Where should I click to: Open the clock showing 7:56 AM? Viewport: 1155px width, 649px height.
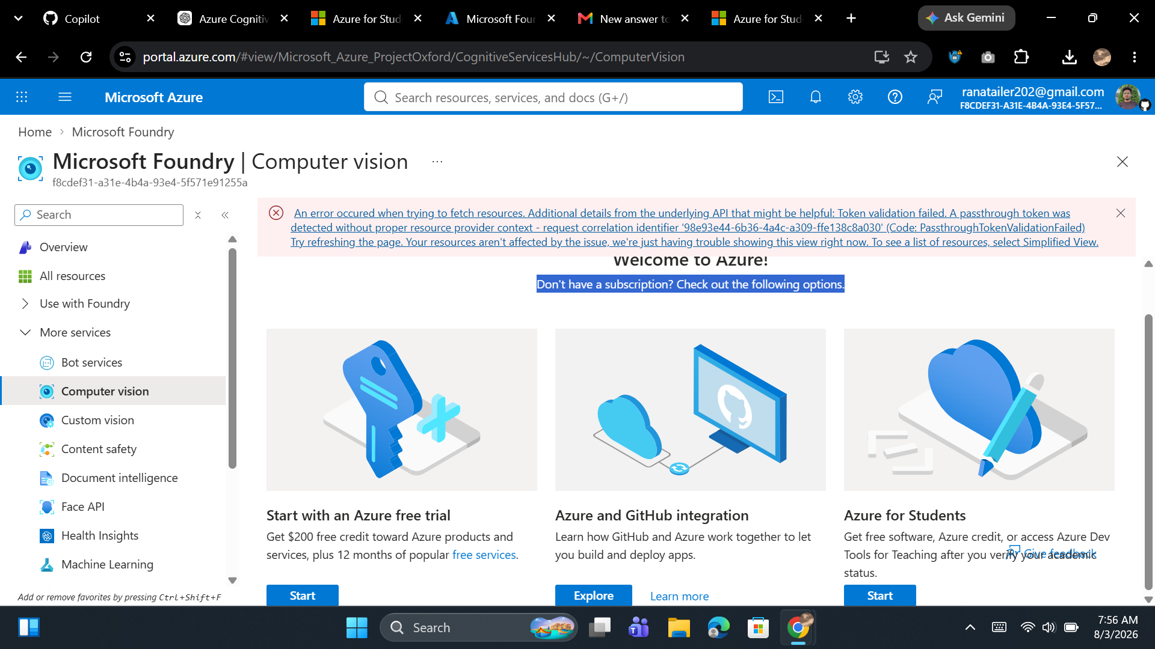pos(1117,627)
